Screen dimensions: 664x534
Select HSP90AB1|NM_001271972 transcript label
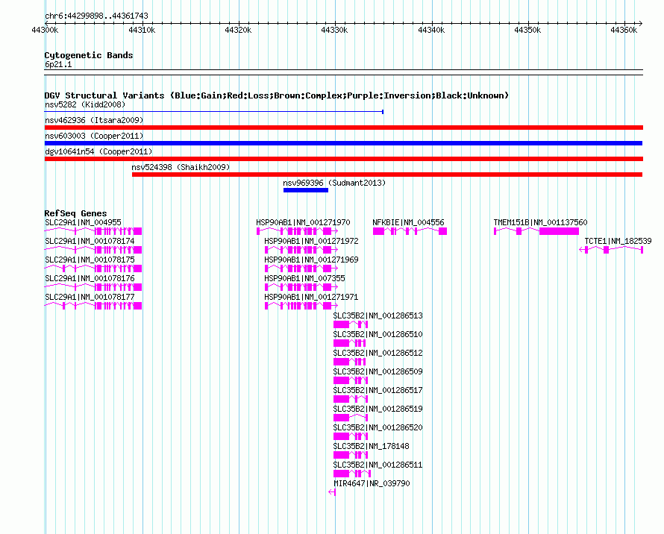coord(311,241)
